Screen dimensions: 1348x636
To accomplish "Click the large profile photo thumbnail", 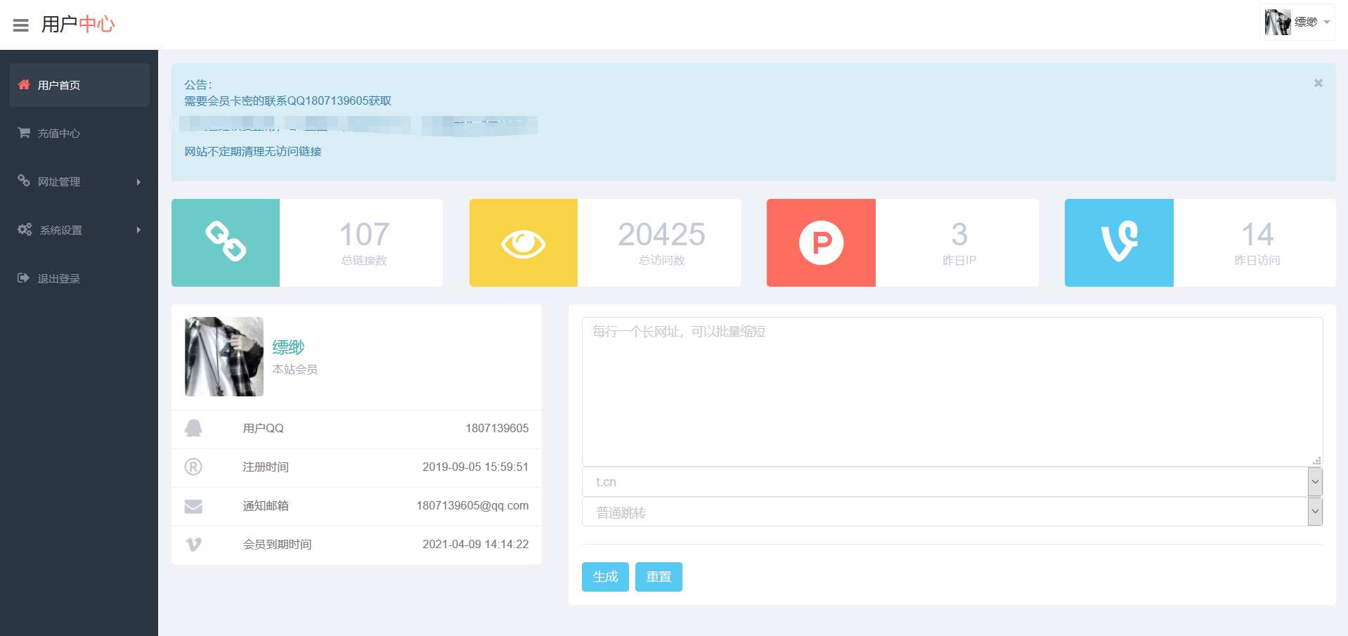I will (224, 356).
